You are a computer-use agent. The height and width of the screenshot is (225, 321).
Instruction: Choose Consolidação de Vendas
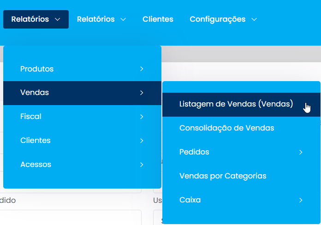coord(241,128)
